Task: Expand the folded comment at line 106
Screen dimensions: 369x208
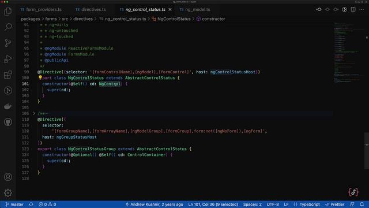Action: [x=33, y=113]
